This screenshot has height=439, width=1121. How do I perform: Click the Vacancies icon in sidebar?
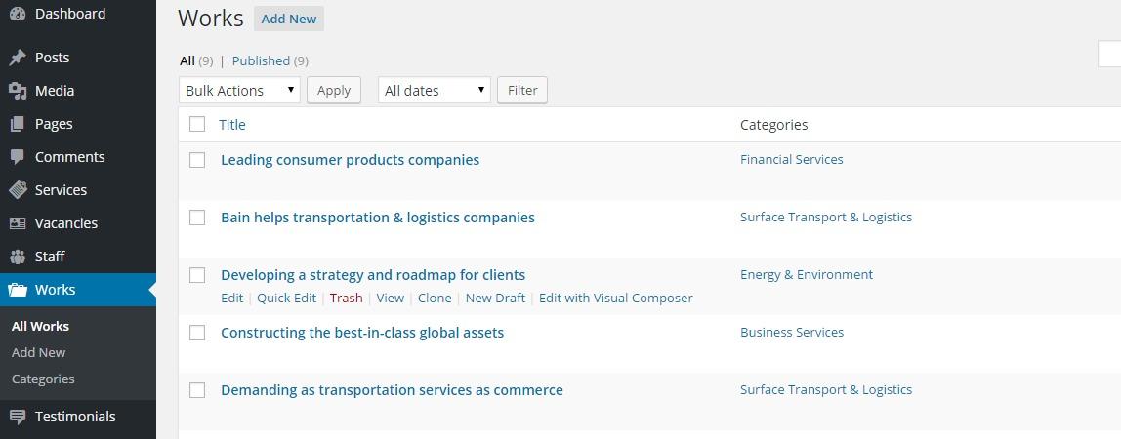tap(18, 223)
